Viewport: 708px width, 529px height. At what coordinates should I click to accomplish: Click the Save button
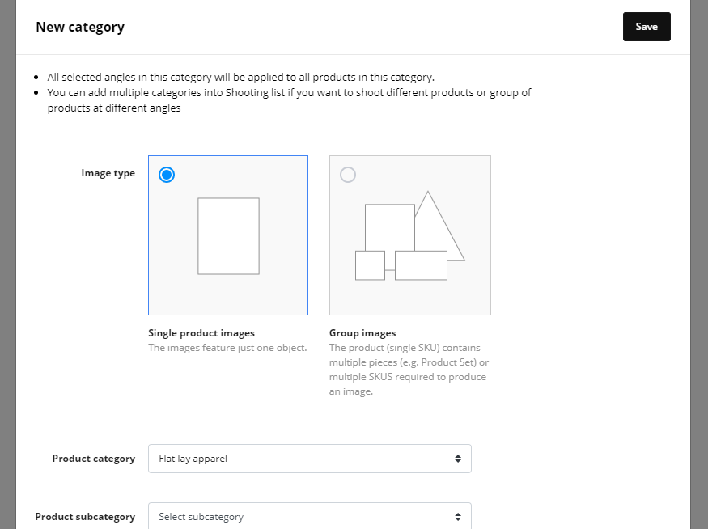pos(646,27)
